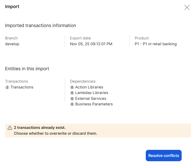
Task: Click the warning triangle icon
Action: point(10,128)
